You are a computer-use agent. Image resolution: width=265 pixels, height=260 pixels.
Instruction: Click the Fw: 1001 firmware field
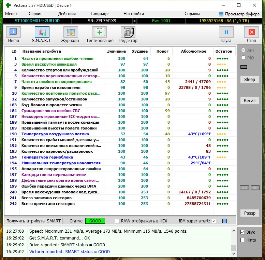click(161, 21)
